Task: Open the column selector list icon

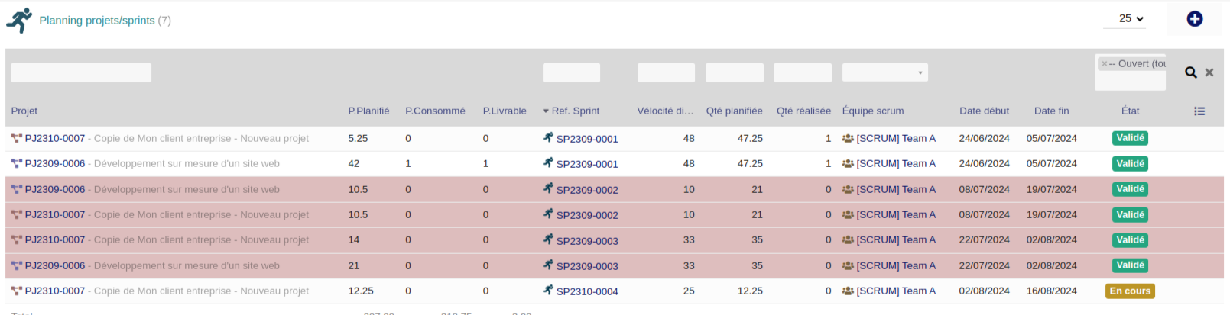Action: coord(1199,111)
